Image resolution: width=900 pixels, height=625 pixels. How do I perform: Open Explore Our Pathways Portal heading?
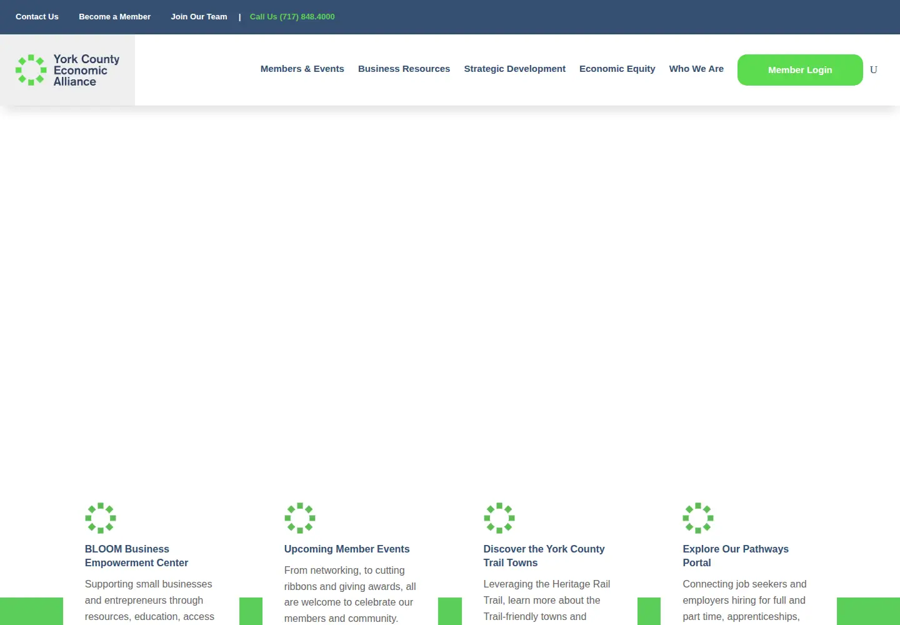click(736, 556)
